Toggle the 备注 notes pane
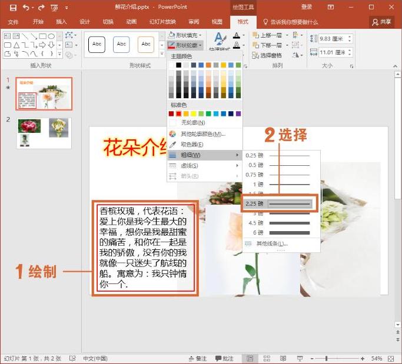Image resolution: width=402 pixels, height=364 pixels. [x=197, y=358]
